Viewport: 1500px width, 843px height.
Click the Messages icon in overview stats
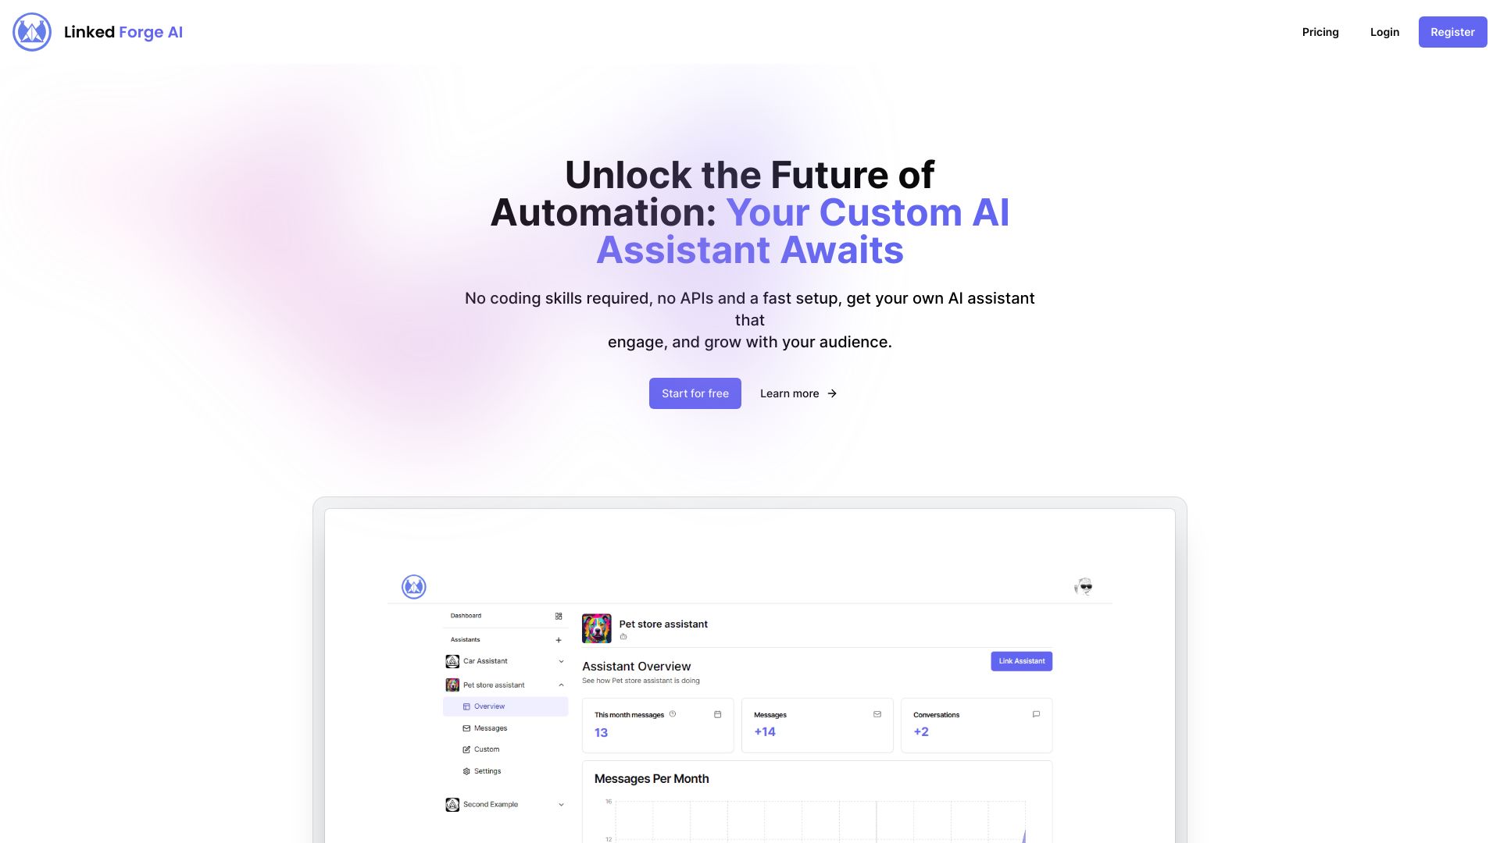[x=876, y=714]
